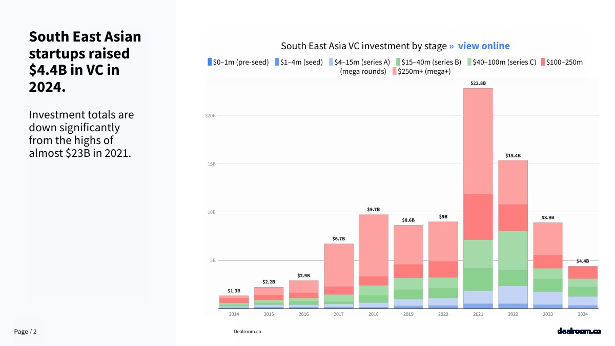The image size is (615, 346).
Task: Select the top light-red segment of 2021 bar
Action: (478, 141)
